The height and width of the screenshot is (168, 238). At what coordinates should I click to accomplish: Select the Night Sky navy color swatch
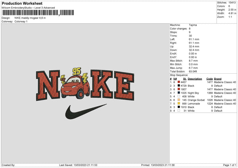(x=179, y=93)
